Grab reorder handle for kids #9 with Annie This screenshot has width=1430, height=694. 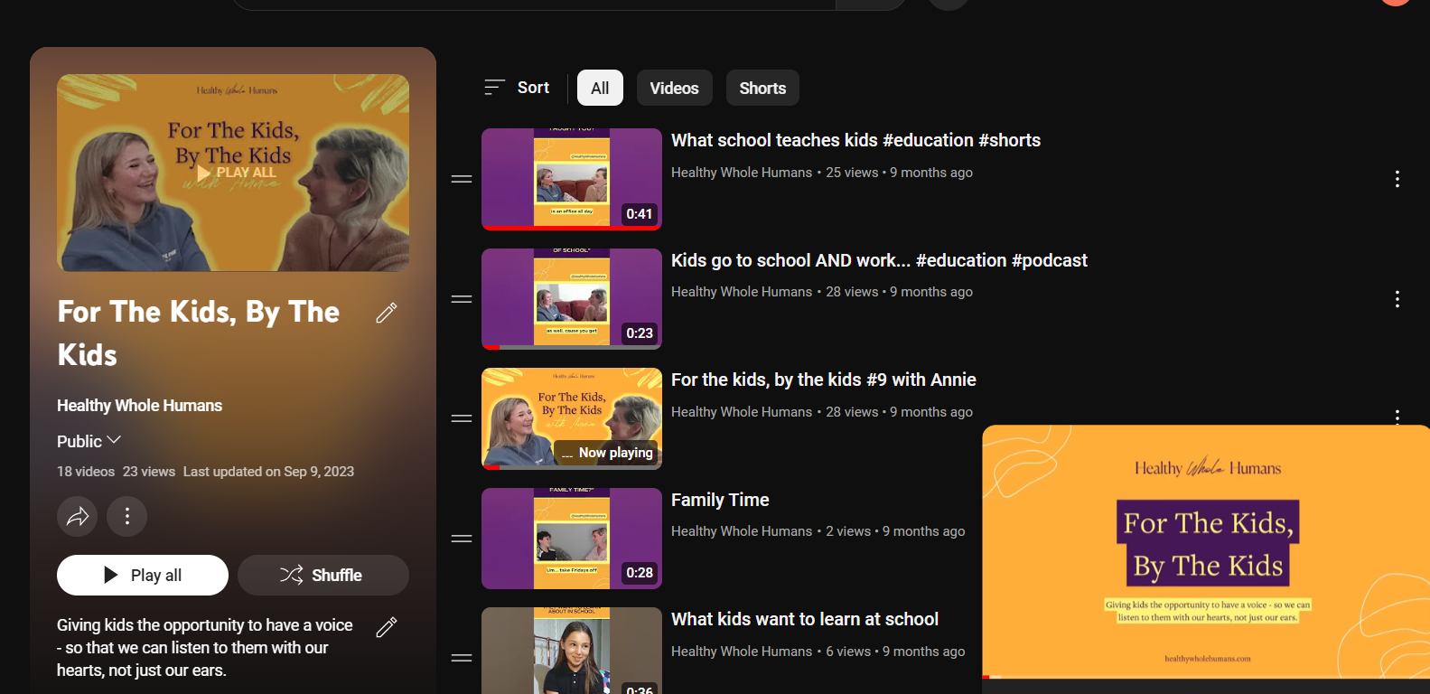pos(462,418)
